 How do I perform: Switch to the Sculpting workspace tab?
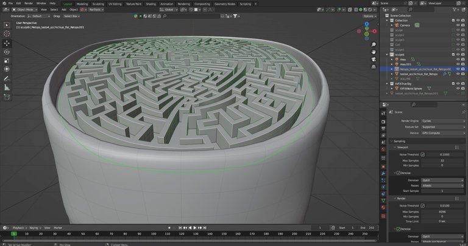pos(99,3)
